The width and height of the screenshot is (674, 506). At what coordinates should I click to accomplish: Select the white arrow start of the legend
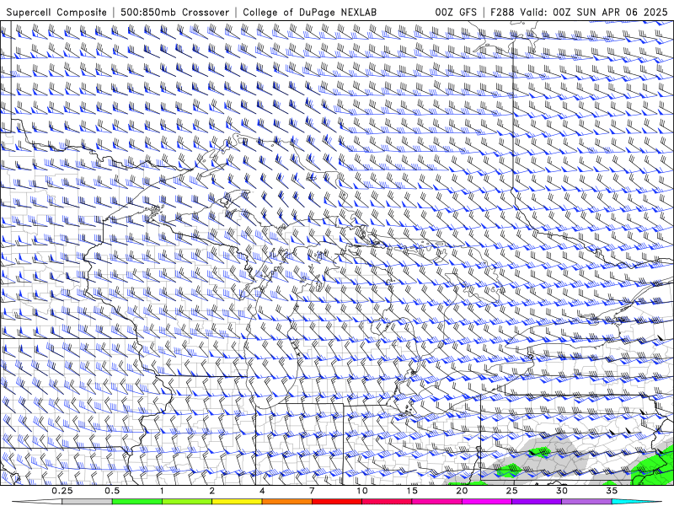point(37,502)
